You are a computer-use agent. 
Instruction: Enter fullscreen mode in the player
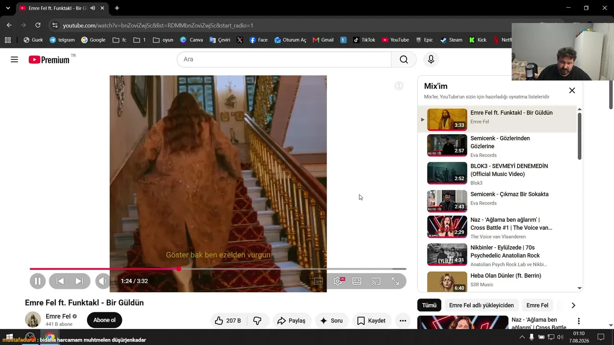tap(395, 281)
